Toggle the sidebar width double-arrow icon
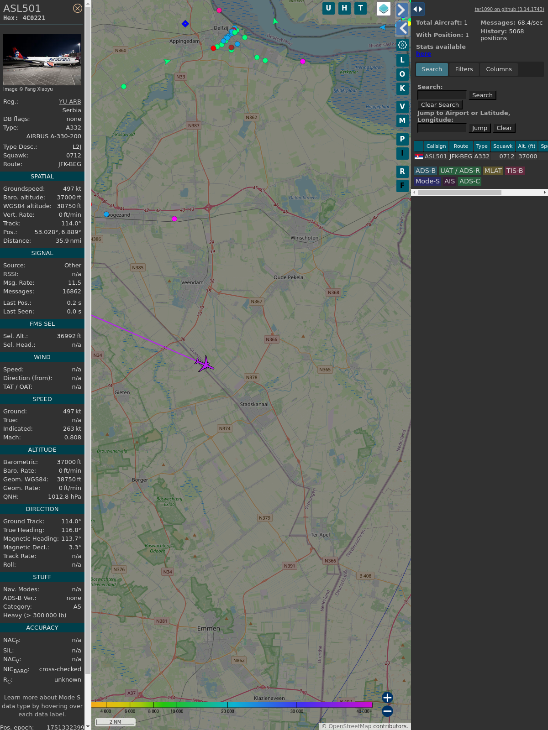The width and height of the screenshot is (548, 730). click(418, 9)
